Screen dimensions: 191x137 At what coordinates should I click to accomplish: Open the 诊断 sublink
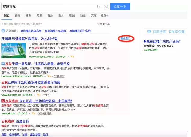coord(25,135)
